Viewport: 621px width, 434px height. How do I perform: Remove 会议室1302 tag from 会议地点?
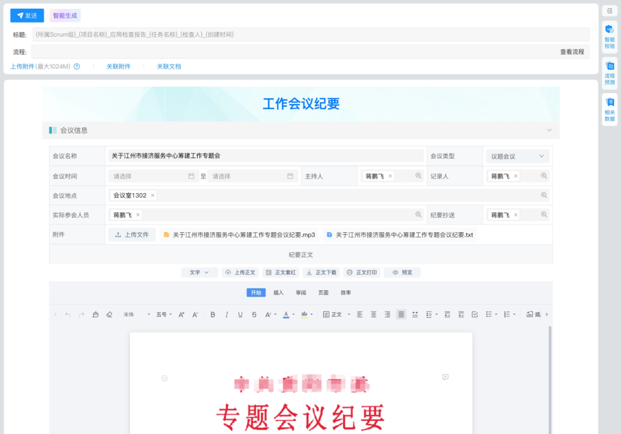coord(152,195)
